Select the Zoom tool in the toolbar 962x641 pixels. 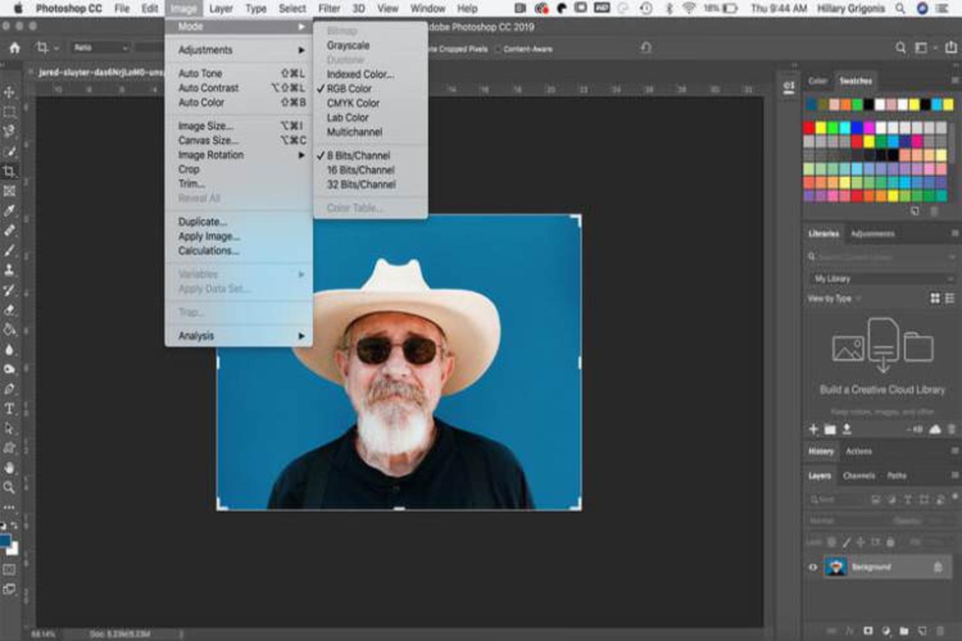coord(9,488)
